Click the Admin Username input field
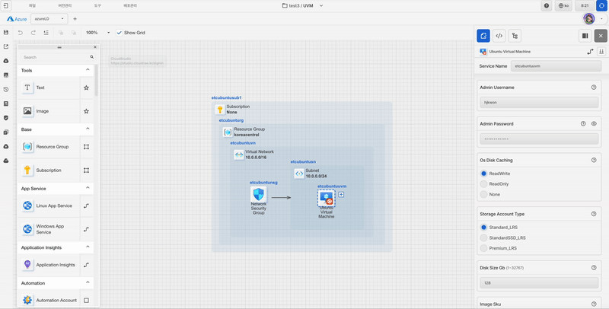609x309 pixels. coord(539,103)
